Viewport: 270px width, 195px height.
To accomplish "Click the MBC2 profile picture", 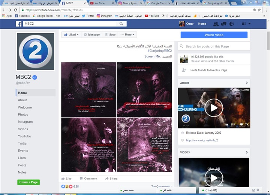I will (x=36, y=52).
